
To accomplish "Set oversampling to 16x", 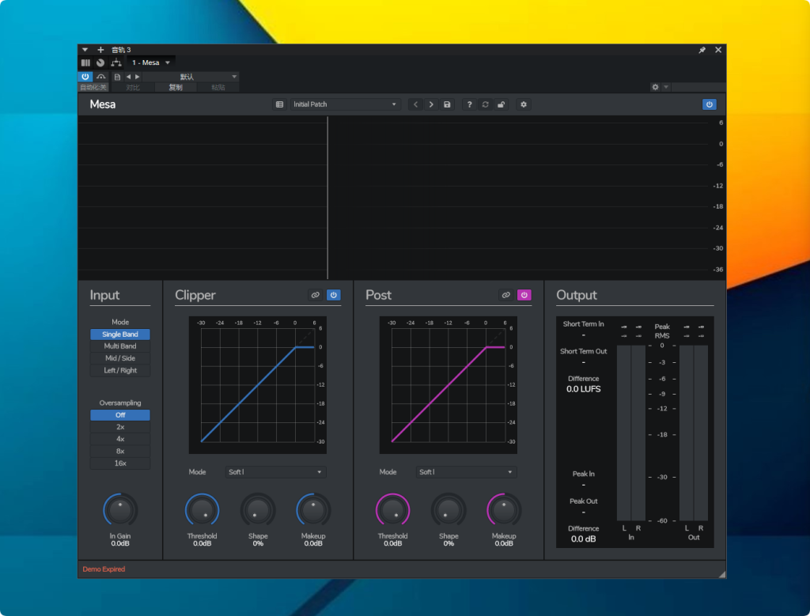I will [x=120, y=463].
